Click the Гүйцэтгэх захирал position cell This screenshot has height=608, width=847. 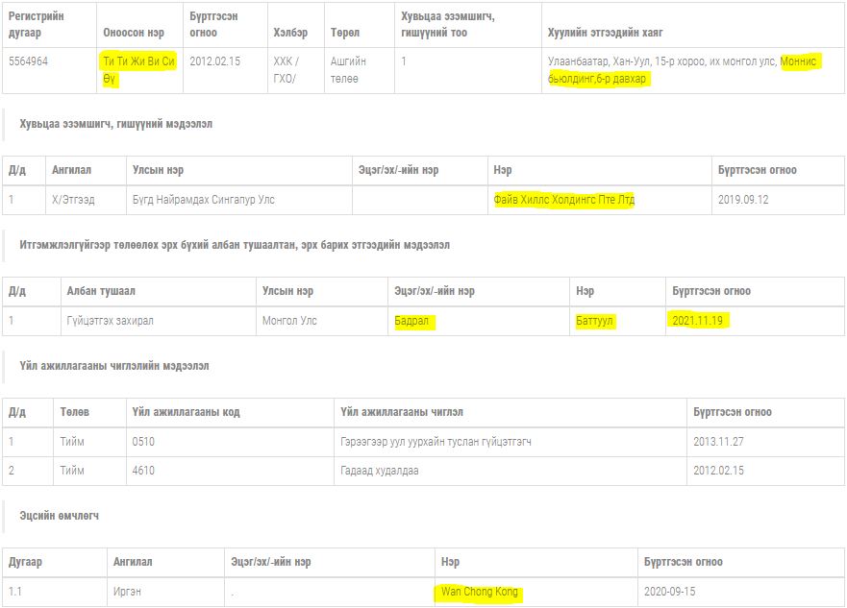(x=112, y=321)
